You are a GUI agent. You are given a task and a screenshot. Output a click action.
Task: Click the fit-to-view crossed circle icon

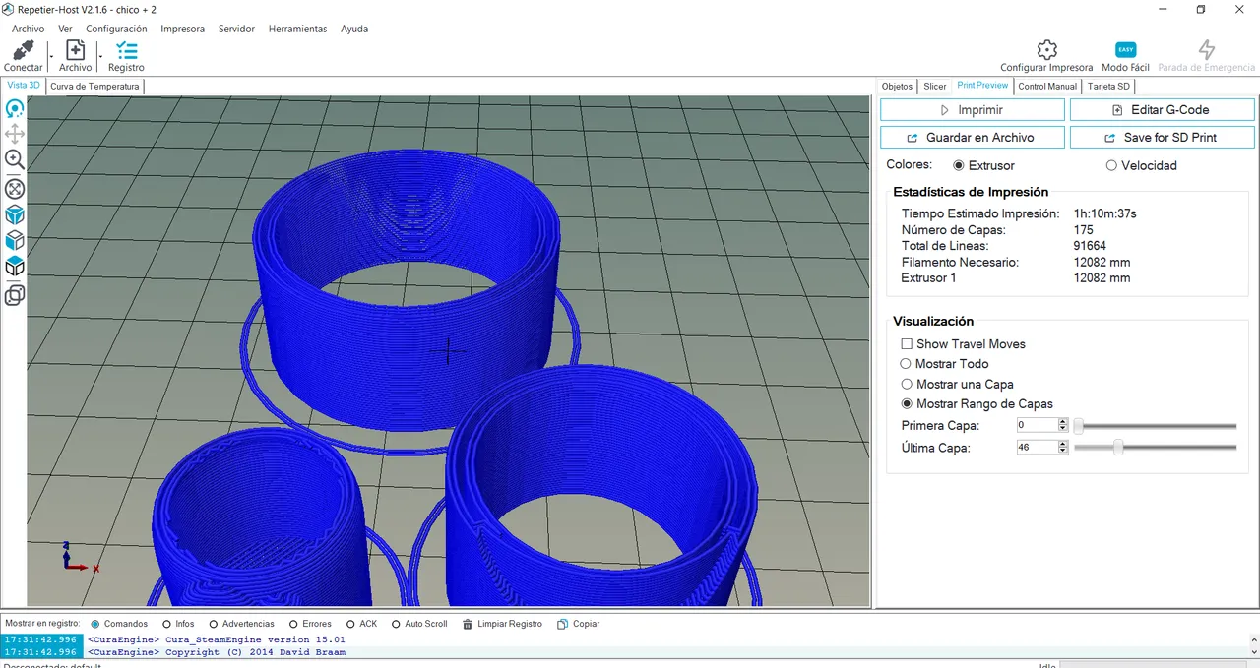pos(15,188)
